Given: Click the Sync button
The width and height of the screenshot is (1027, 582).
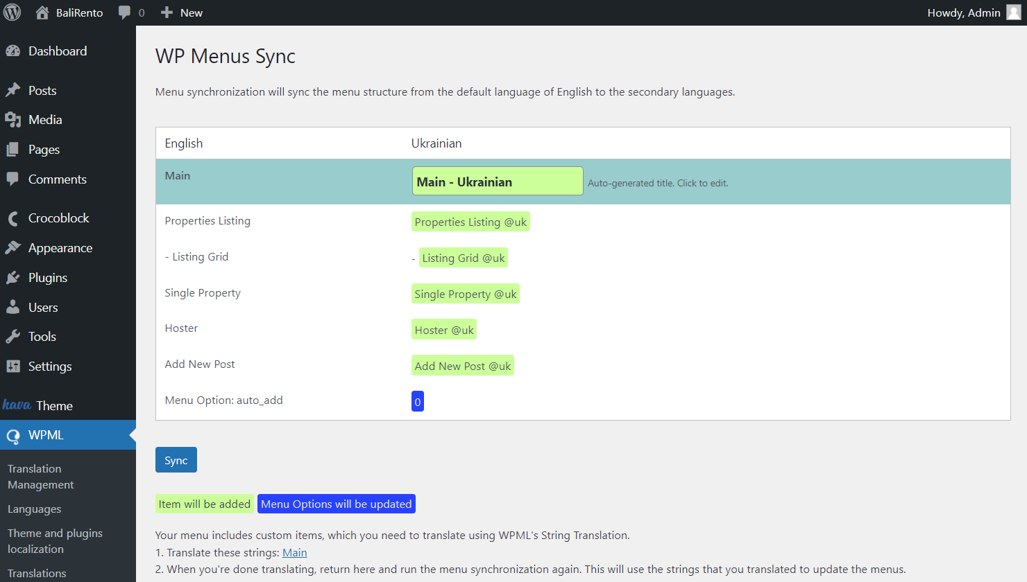Looking at the screenshot, I should pyautogui.click(x=176, y=460).
